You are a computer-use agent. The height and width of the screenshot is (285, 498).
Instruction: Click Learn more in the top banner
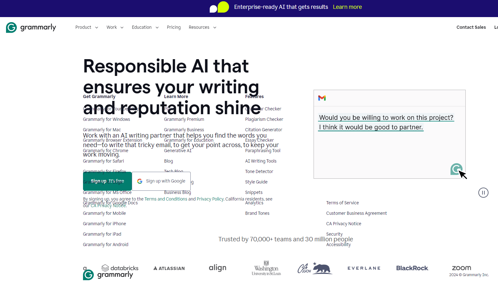click(347, 7)
